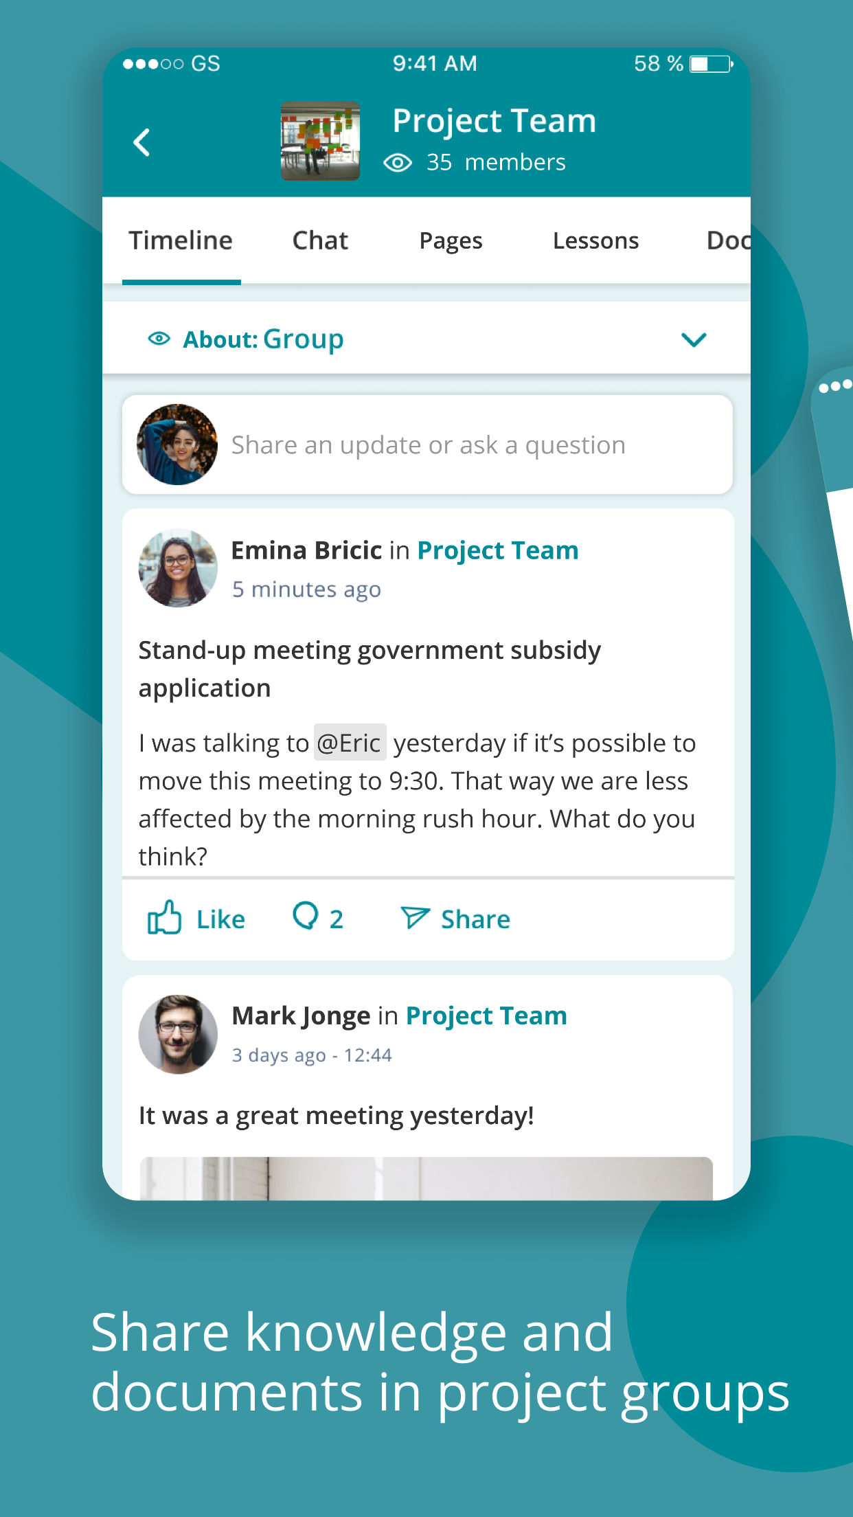Screen dimensions: 853x1517
Task: Open the @Eric mention
Action: coord(350,743)
